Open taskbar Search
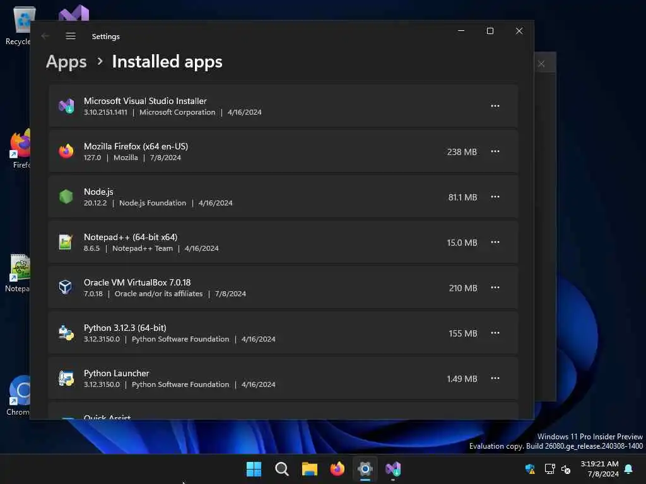The height and width of the screenshot is (484, 646). tap(282, 469)
